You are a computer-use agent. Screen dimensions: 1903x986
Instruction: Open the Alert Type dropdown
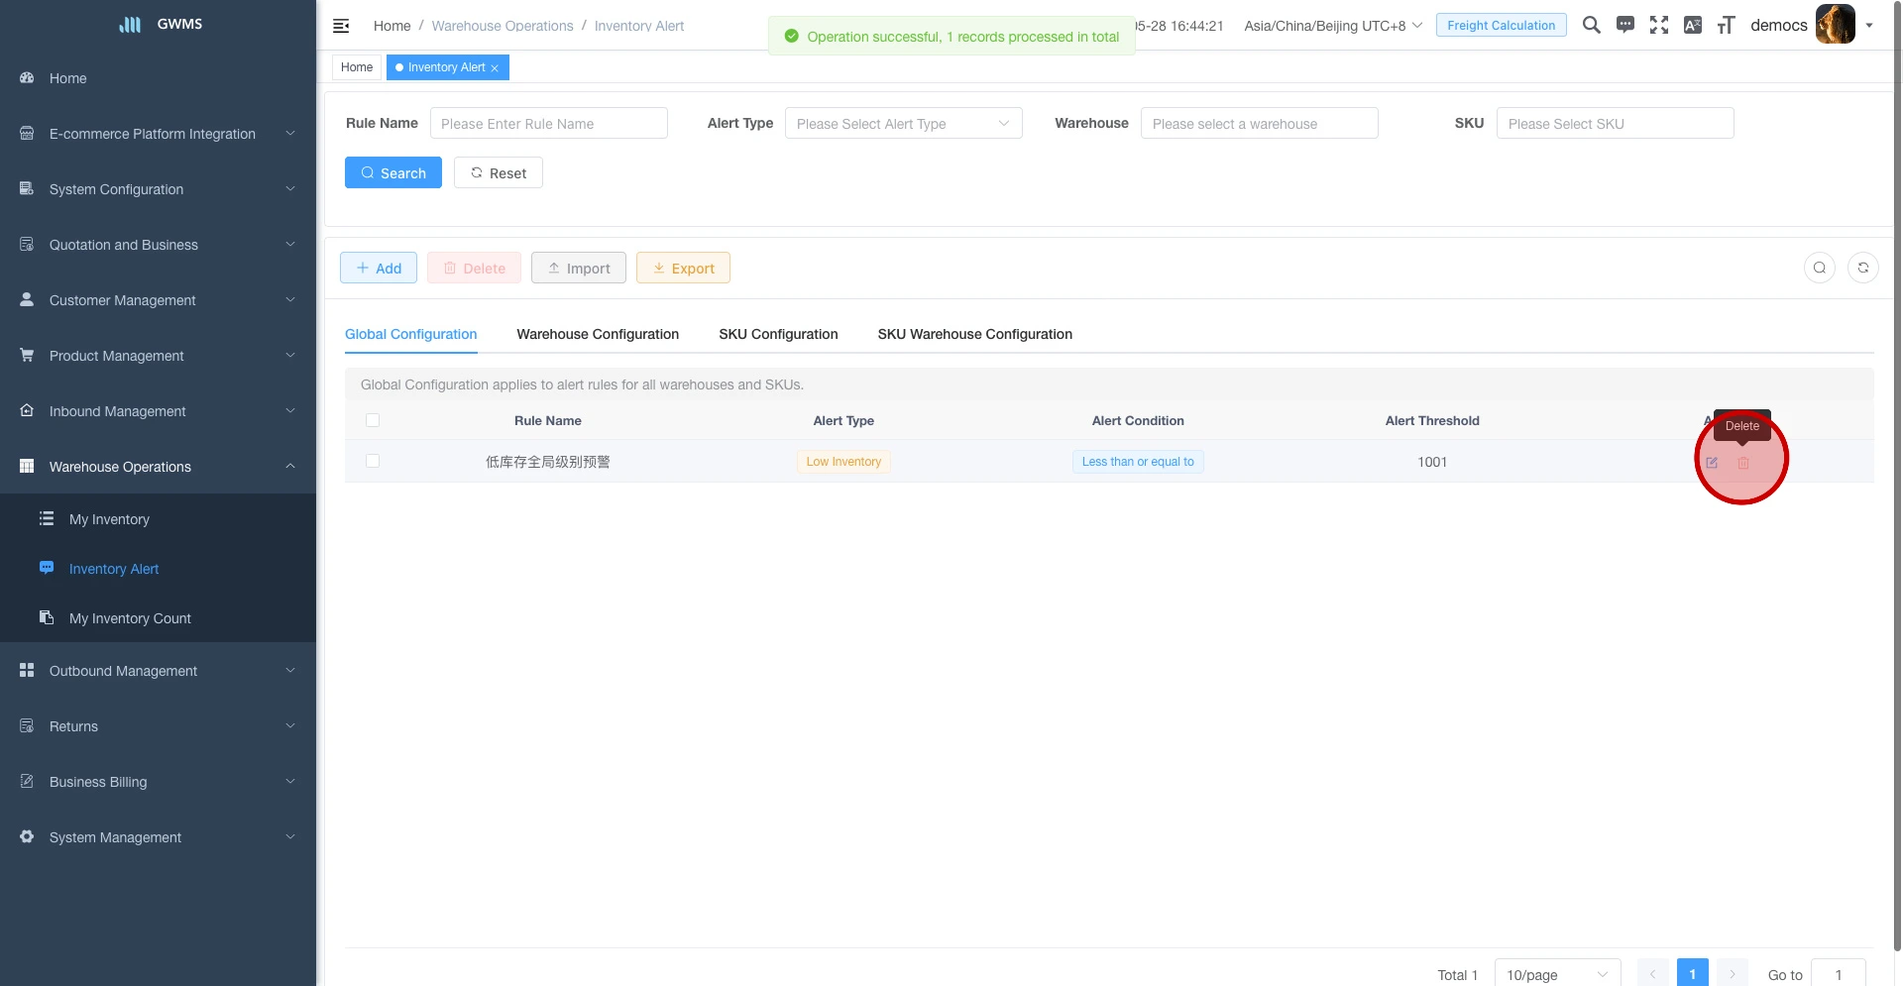point(903,123)
